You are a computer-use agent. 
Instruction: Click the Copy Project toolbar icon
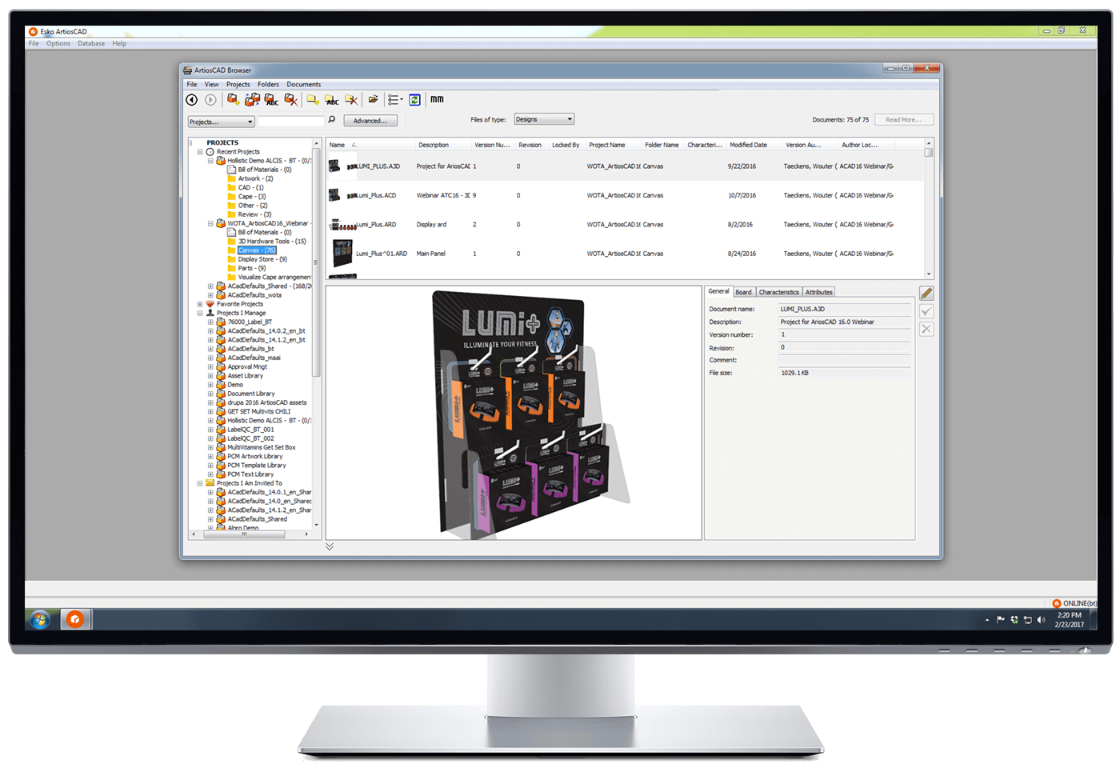(x=252, y=99)
